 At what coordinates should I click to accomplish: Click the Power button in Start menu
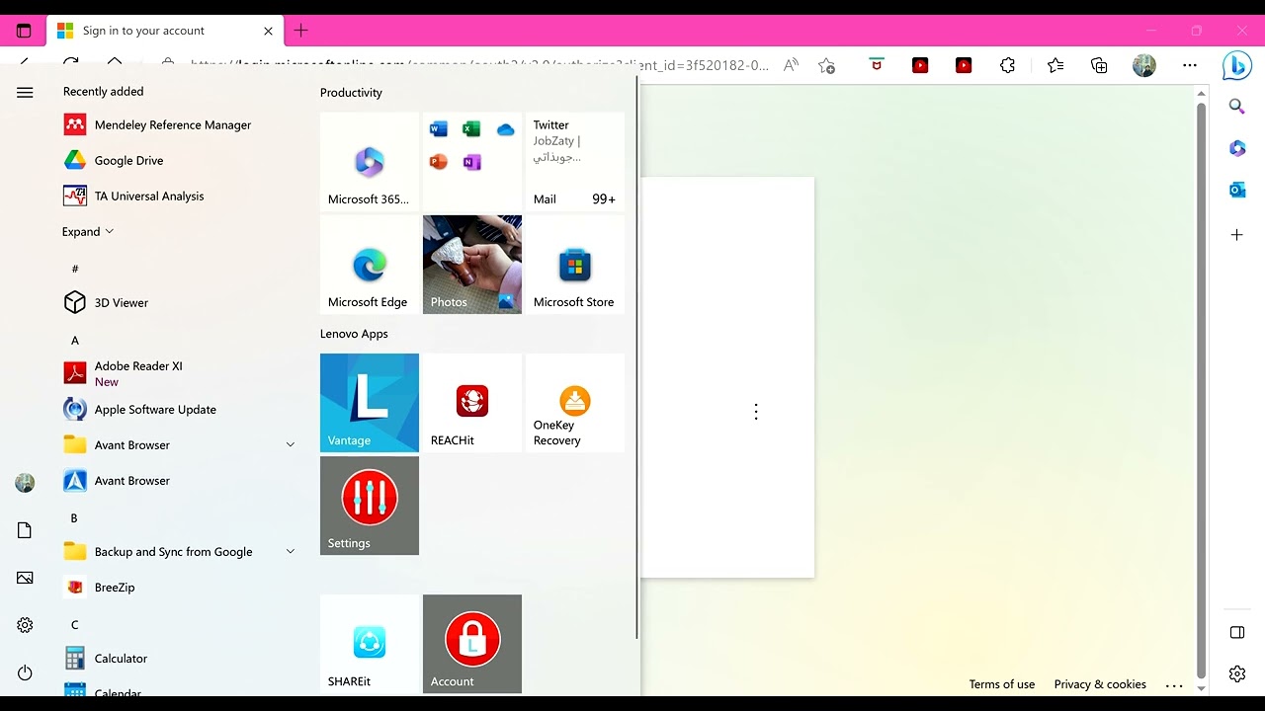pyautogui.click(x=25, y=672)
